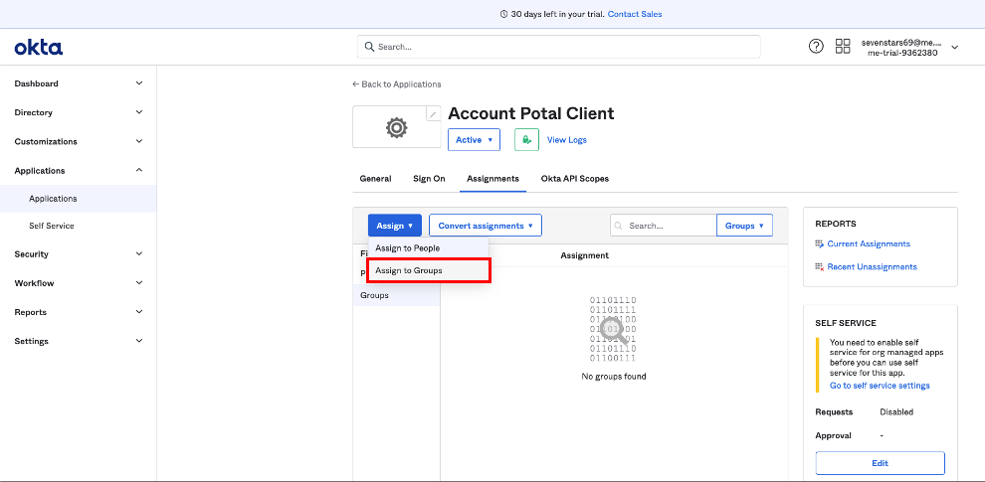Click the Current Assignments report icon
The image size is (985, 482).
point(819,243)
